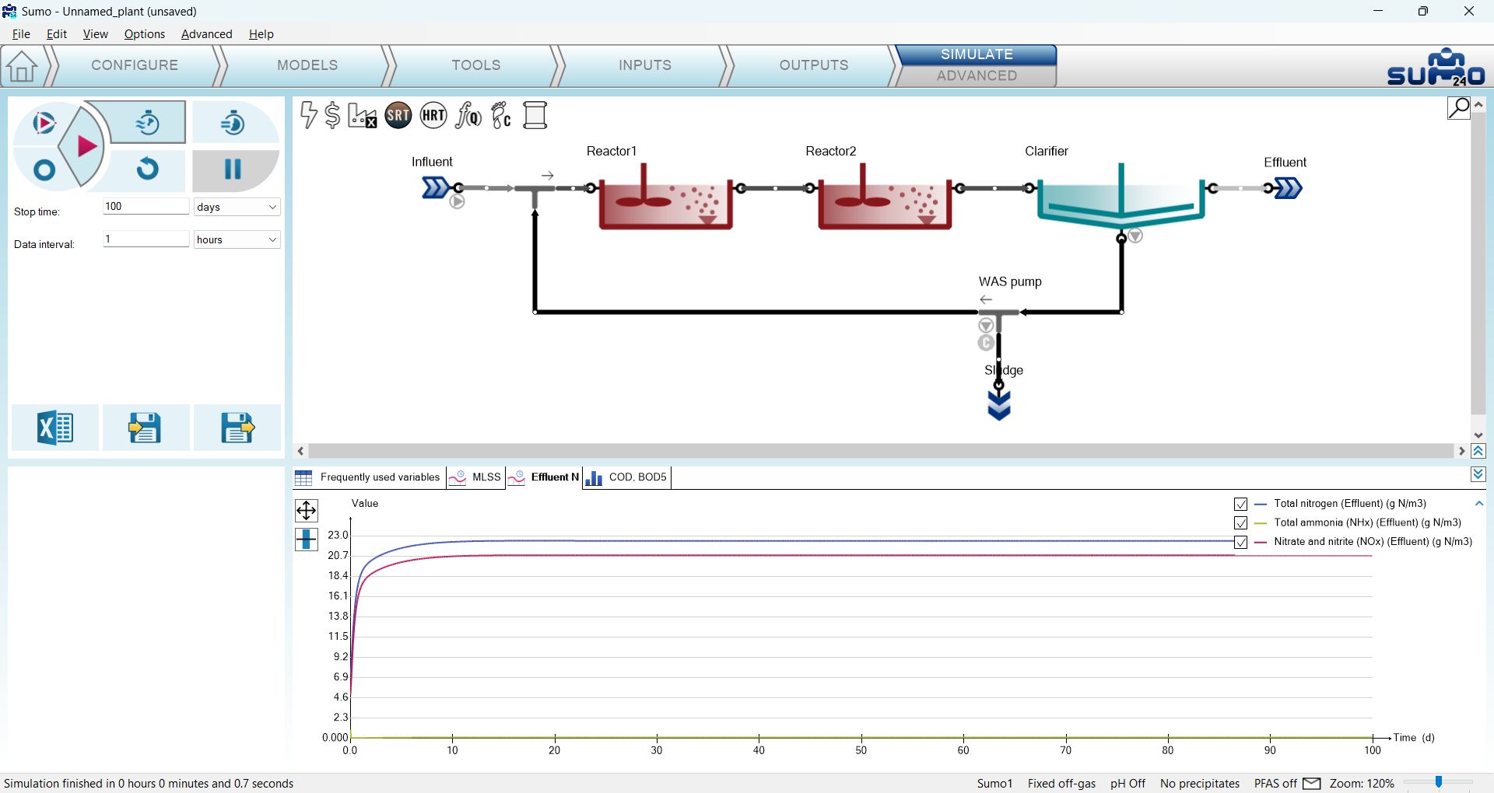
Task: Open the Data interval units dropdown
Action: (x=236, y=239)
